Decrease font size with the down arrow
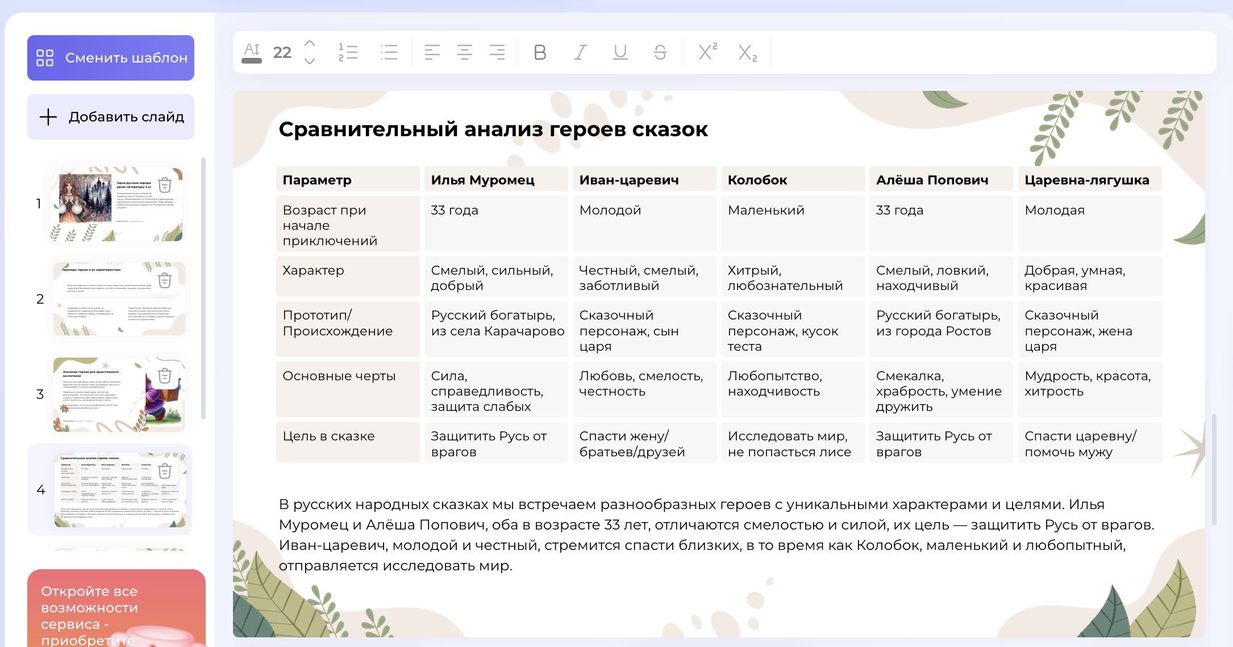The height and width of the screenshot is (647, 1233). pos(310,61)
